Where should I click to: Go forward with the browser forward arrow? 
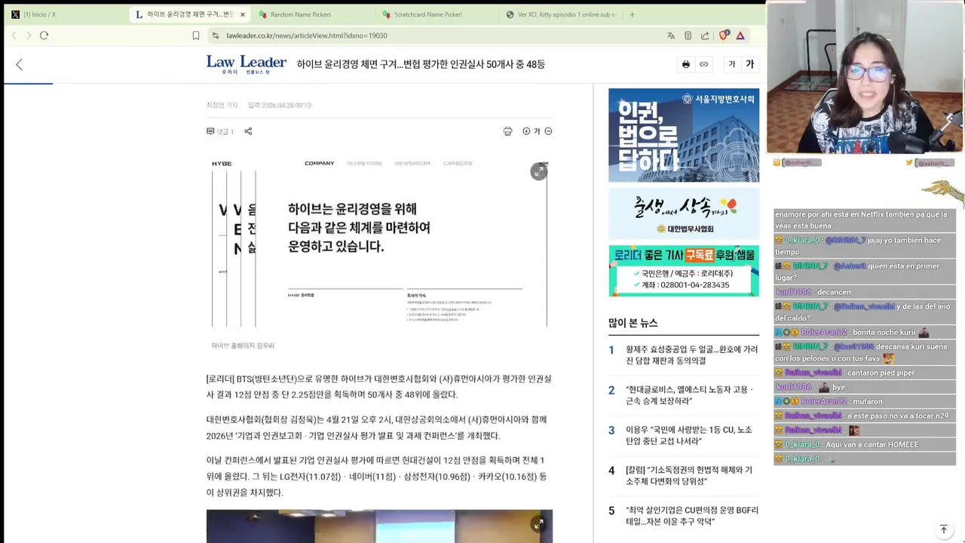(29, 35)
